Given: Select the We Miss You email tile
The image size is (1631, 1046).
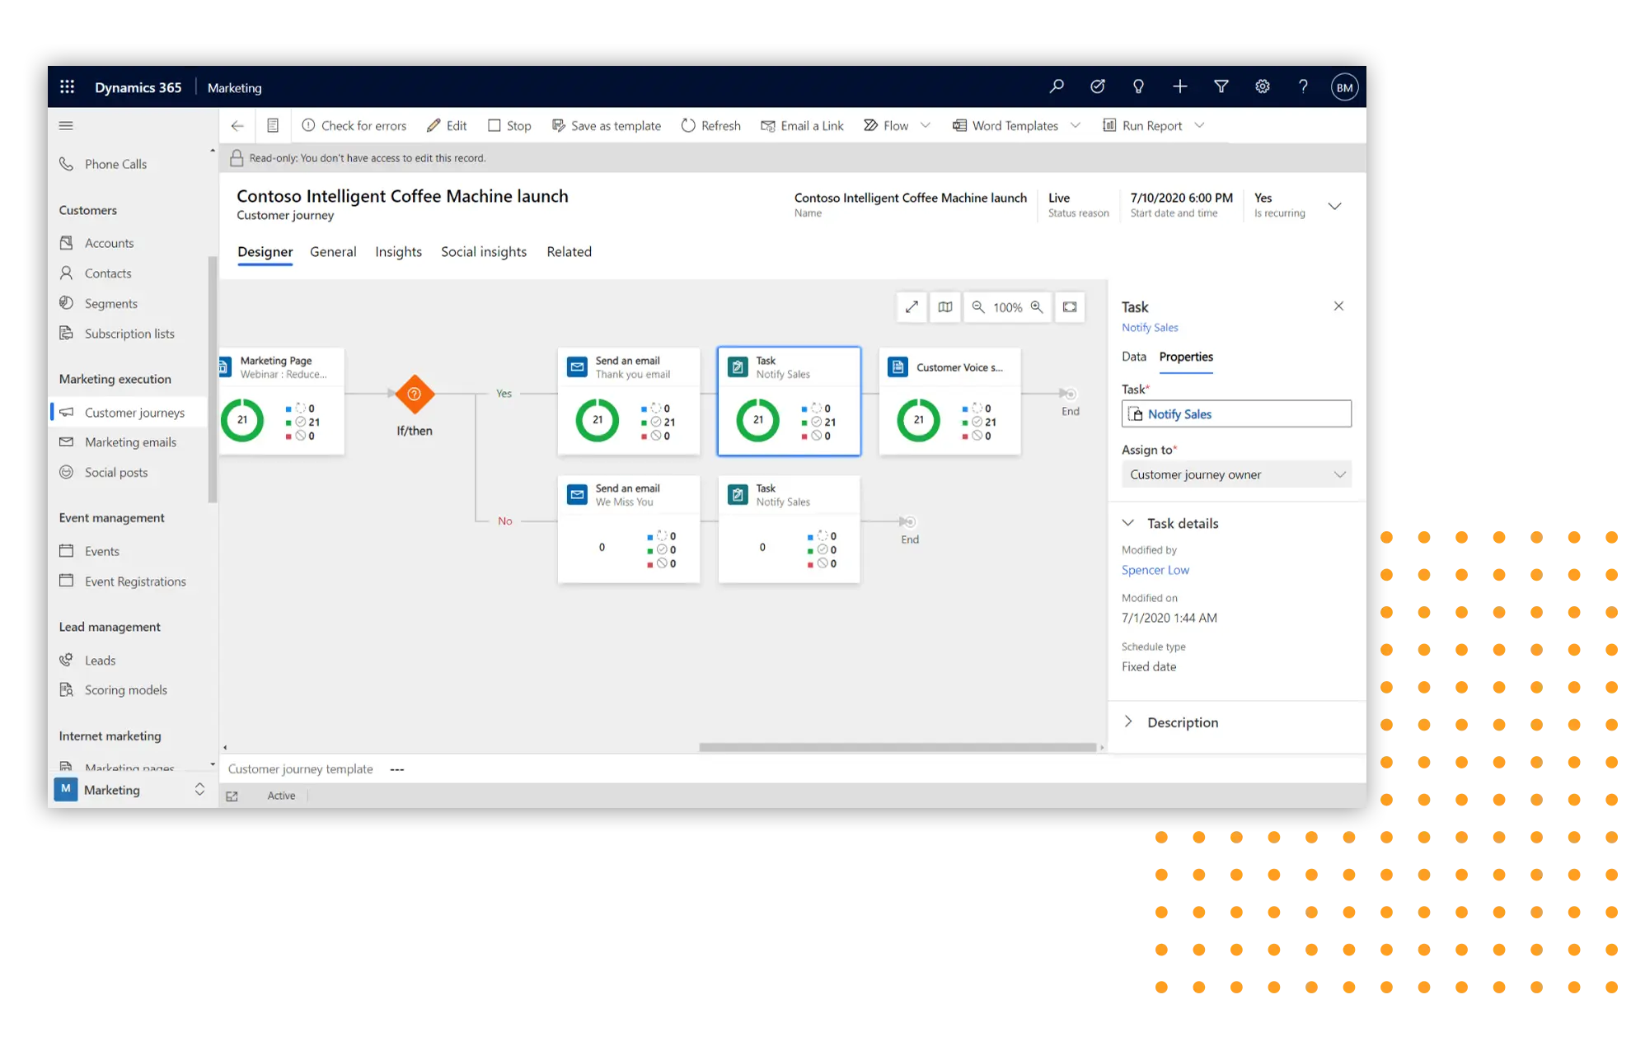Looking at the screenshot, I should click(x=629, y=529).
